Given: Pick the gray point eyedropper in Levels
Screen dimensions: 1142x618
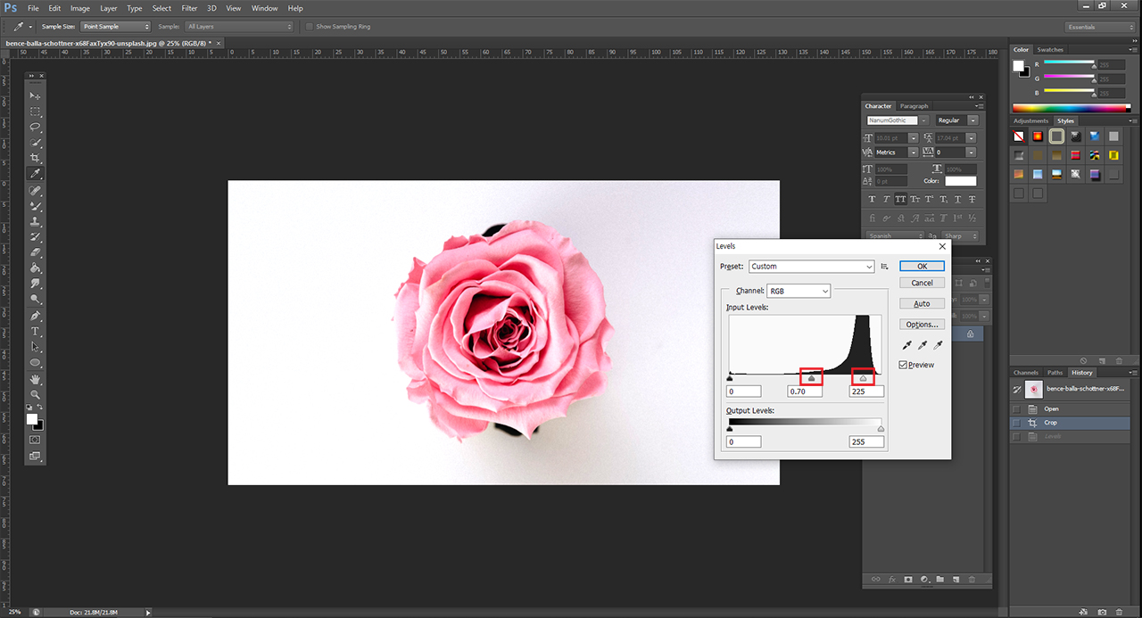Looking at the screenshot, I should point(923,345).
